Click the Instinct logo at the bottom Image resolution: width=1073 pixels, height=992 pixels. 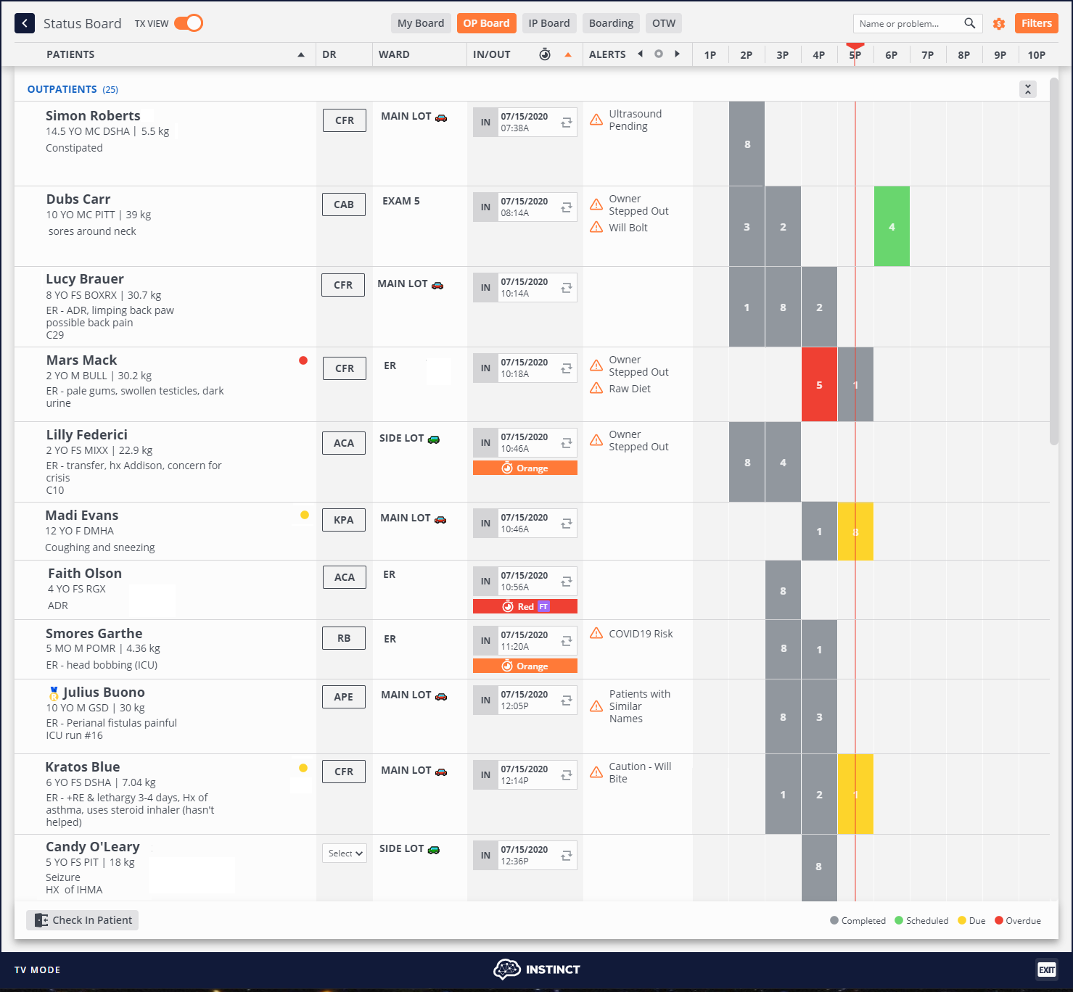pos(538,970)
